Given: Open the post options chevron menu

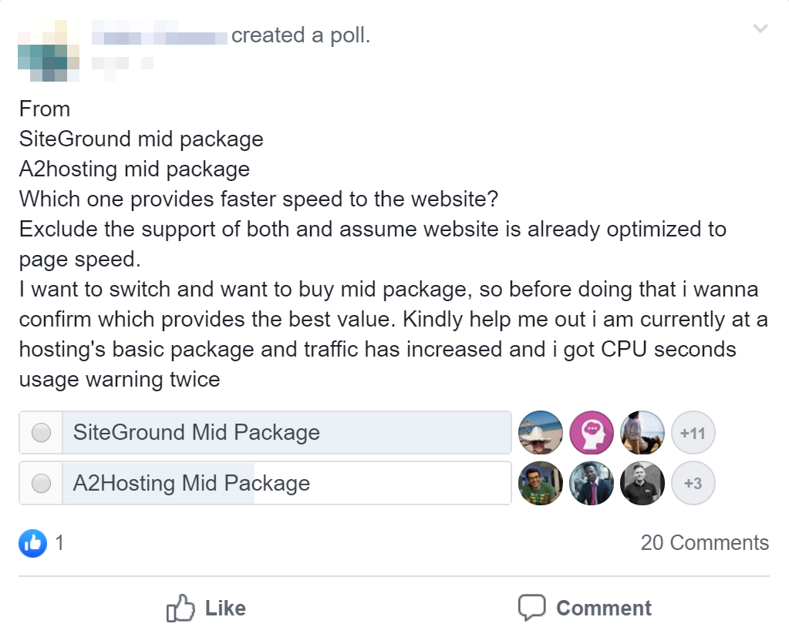Looking at the screenshot, I should (x=760, y=29).
